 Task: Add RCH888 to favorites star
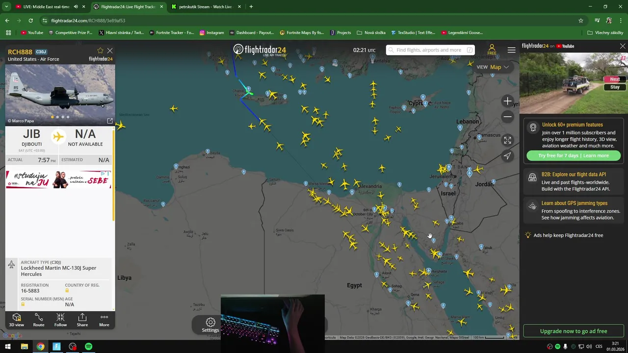pos(100,50)
